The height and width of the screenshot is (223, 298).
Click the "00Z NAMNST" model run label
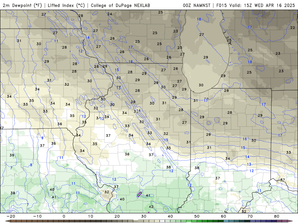click(x=197, y=5)
